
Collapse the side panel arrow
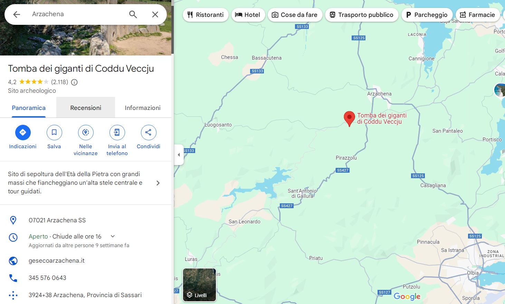click(179, 155)
